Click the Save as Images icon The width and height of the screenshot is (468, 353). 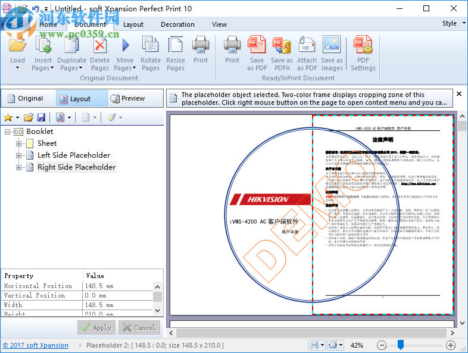pyautogui.click(x=332, y=45)
